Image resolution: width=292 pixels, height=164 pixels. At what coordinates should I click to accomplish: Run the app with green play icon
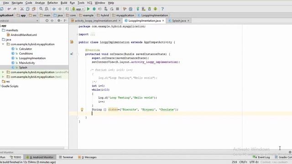point(88,9)
